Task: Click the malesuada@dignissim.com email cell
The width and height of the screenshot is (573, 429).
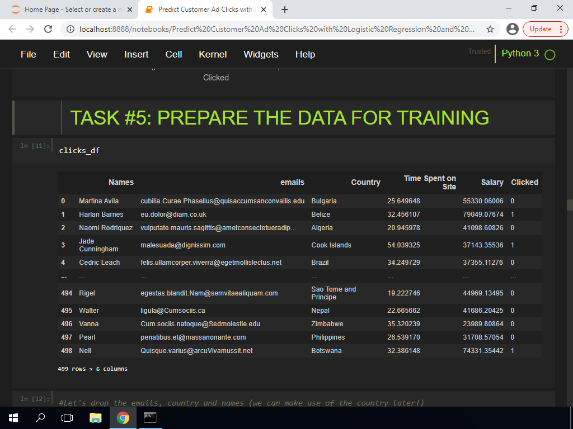Action: point(183,245)
